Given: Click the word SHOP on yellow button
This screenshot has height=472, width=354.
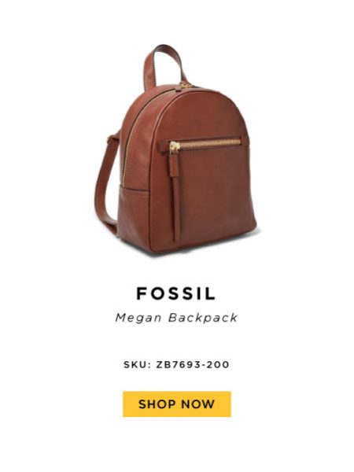Looking at the screenshot, I should pyautogui.click(x=157, y=404).
